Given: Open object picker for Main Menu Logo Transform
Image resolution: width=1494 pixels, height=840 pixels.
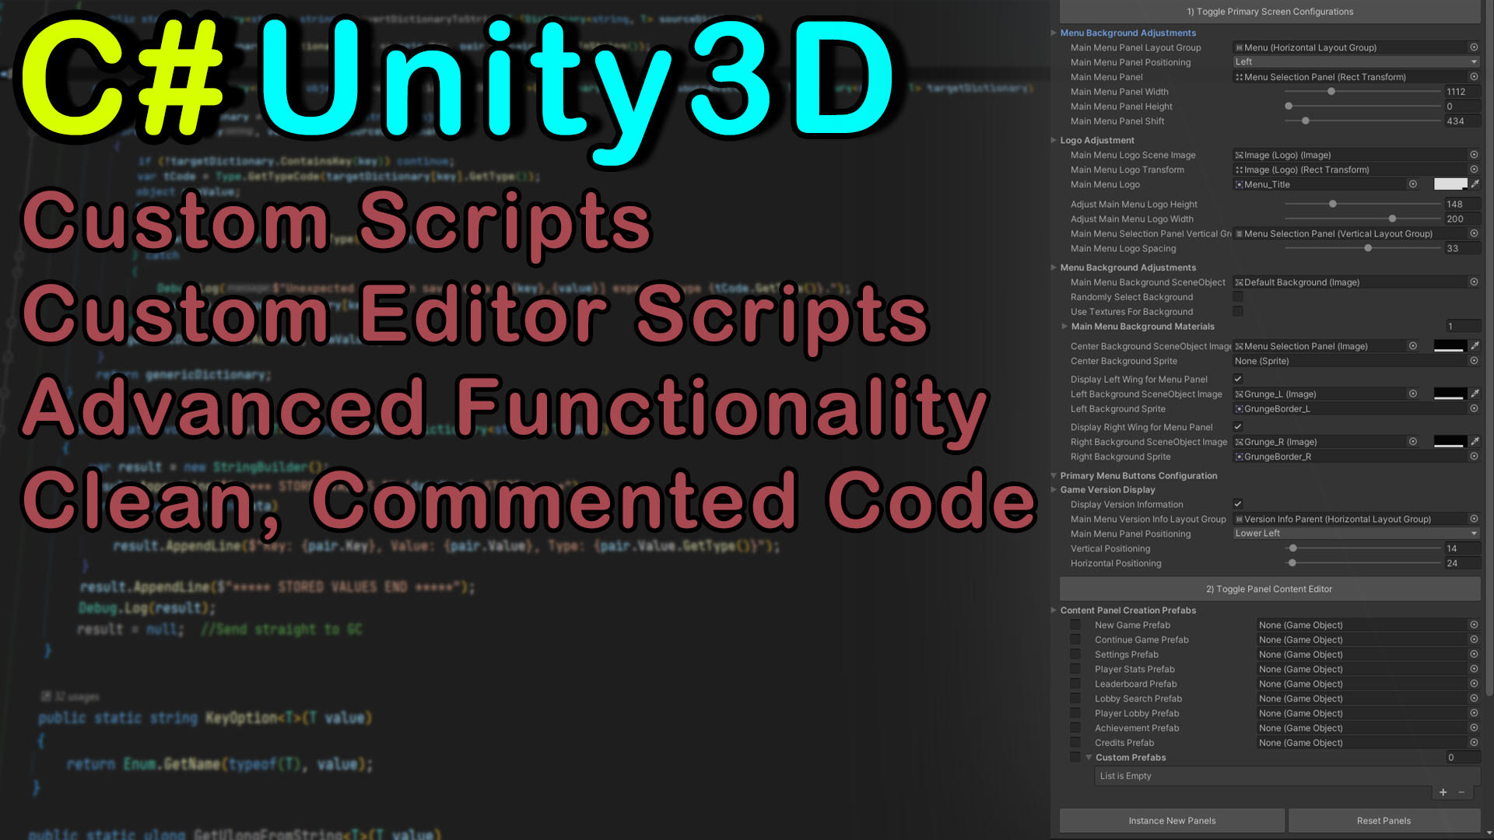Looking at the screenshot, I should [x=1474, y=170].
